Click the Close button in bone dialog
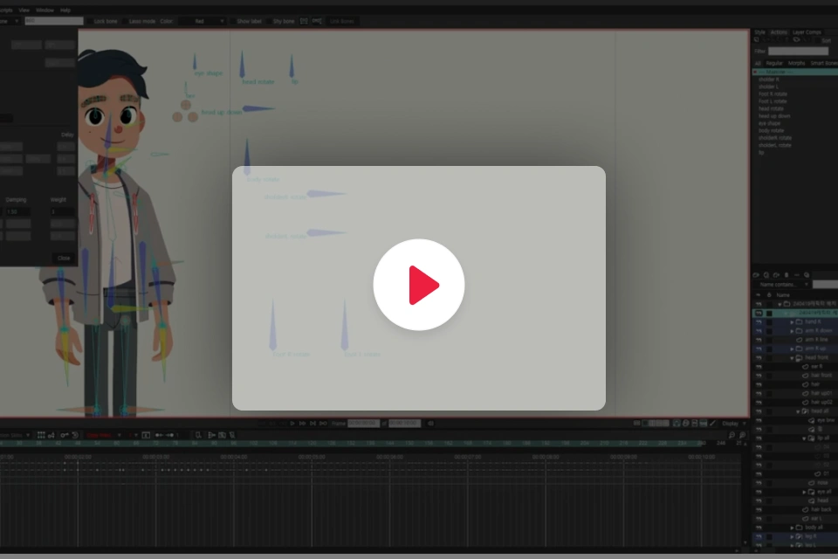 click(64, 258)
